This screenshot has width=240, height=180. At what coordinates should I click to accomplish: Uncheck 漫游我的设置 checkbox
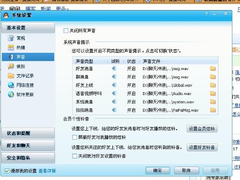tap(7, 171)
